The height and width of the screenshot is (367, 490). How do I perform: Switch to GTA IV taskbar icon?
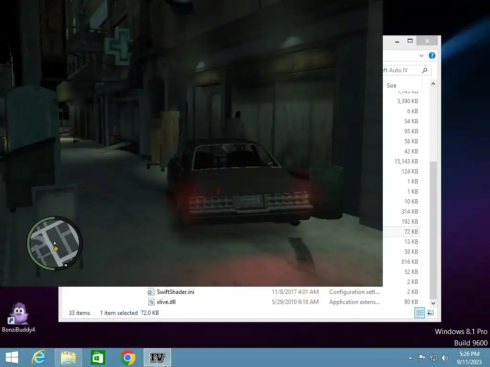pyautogui.click(x=157, y=357)
